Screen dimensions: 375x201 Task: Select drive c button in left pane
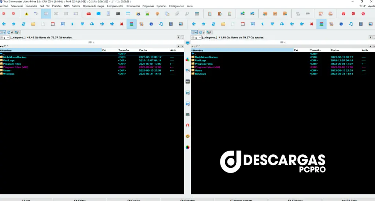3,32
